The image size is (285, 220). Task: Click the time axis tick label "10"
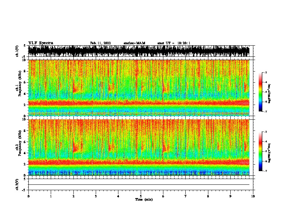[x=253, y=196]
